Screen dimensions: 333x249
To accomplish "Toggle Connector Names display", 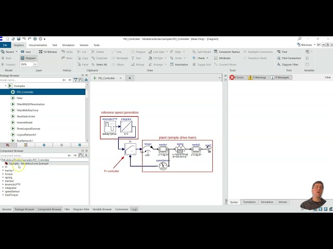I will pyautogui.click(x=227, y=52).
